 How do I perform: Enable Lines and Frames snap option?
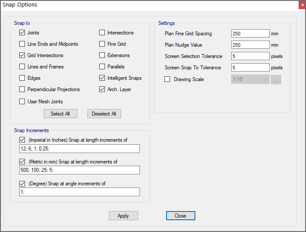click(x=22, y=67)
